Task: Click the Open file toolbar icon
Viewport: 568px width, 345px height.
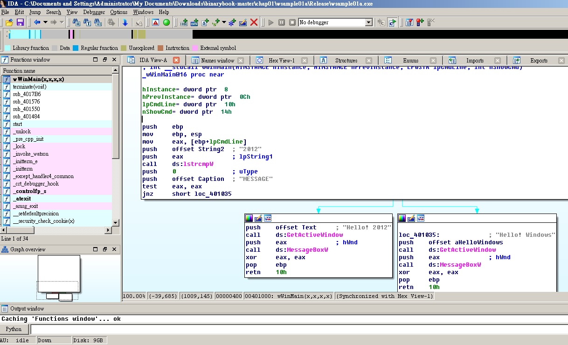Action: click(x=9, y=22)
